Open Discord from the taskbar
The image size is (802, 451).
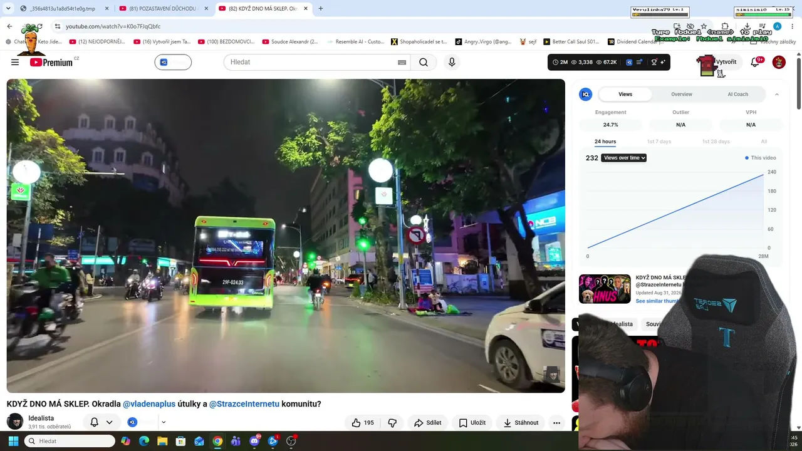click(x=254, y=441)
